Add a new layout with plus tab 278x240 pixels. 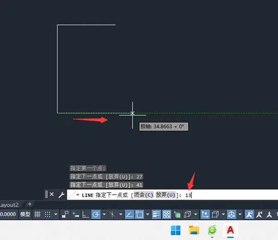coord(30,204)
